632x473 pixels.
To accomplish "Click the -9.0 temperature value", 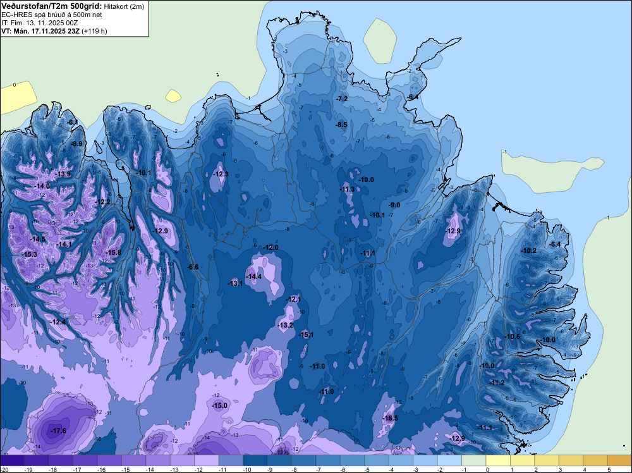I will point(394,205).
